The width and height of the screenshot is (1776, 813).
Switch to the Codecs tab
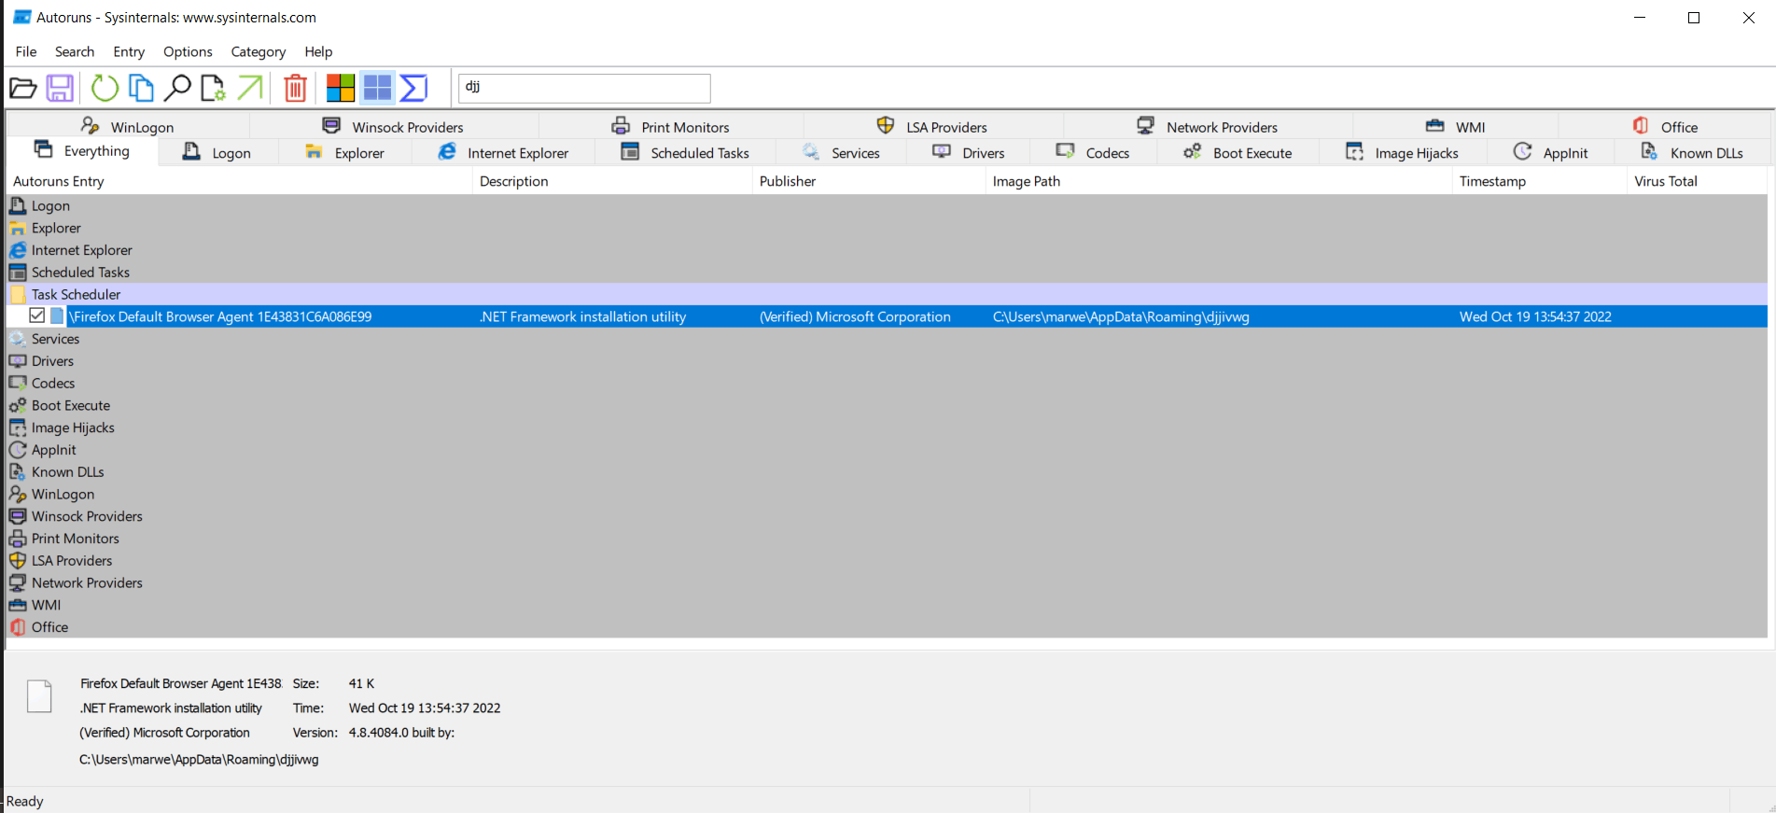point(1093,152)
